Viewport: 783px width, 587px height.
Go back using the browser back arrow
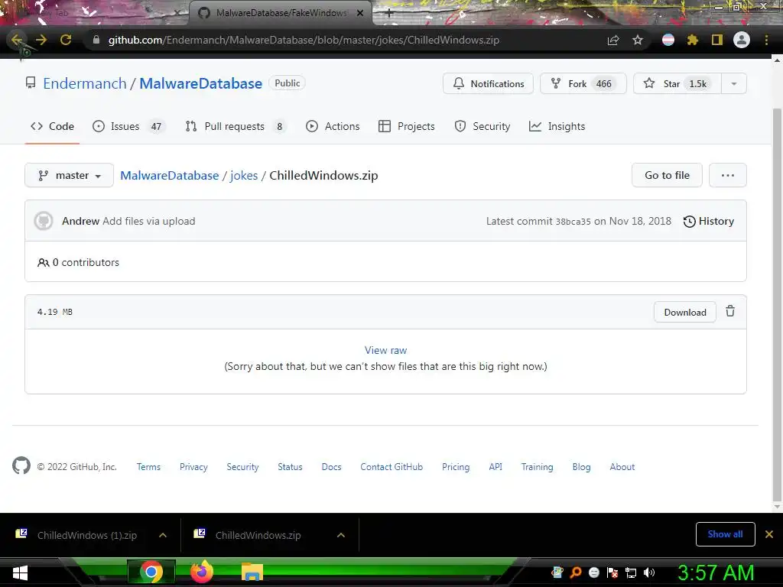click(17, 40)
